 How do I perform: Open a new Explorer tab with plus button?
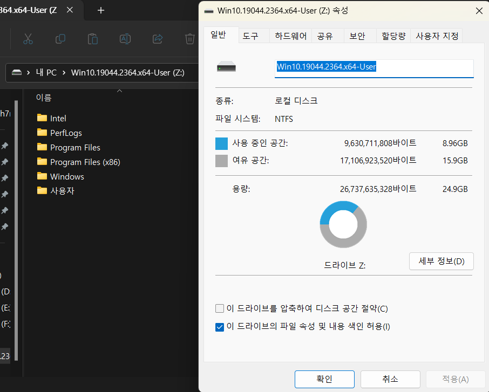coord(101,10)
